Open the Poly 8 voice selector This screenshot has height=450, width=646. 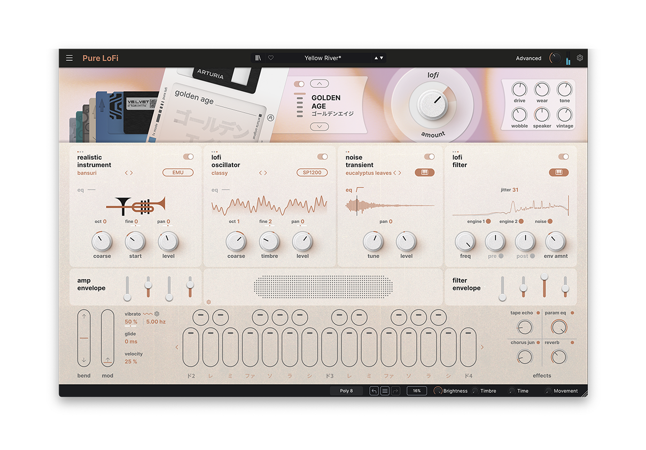[346, 391]
